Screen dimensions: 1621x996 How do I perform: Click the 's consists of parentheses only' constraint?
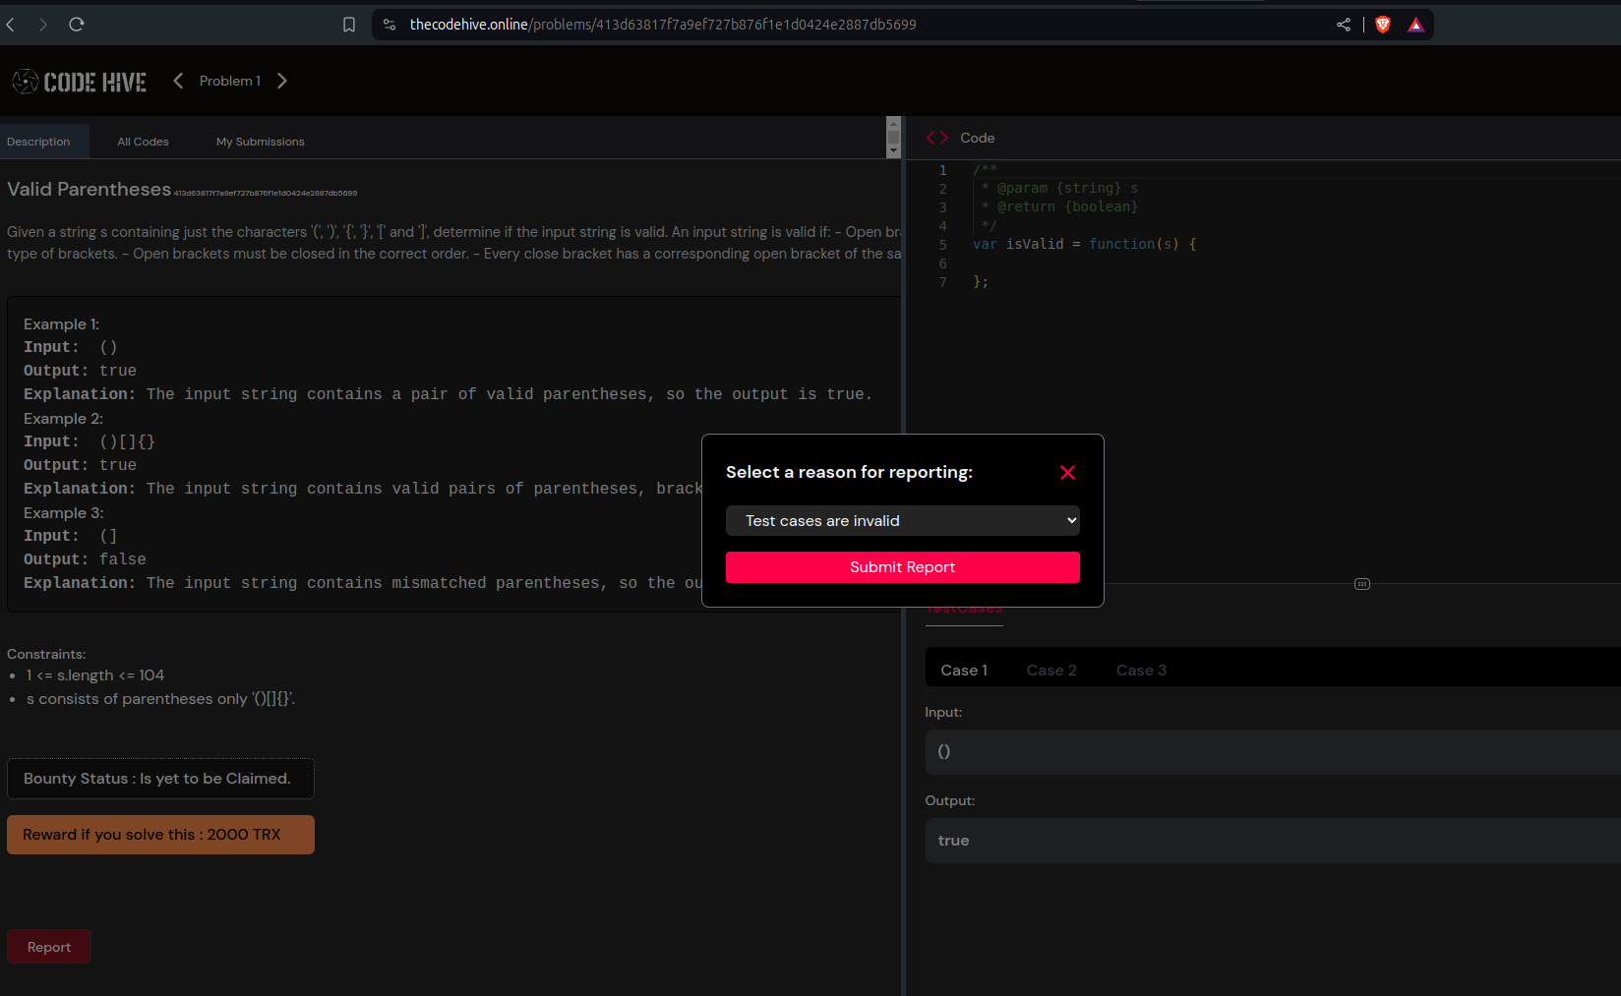(160, 699)
